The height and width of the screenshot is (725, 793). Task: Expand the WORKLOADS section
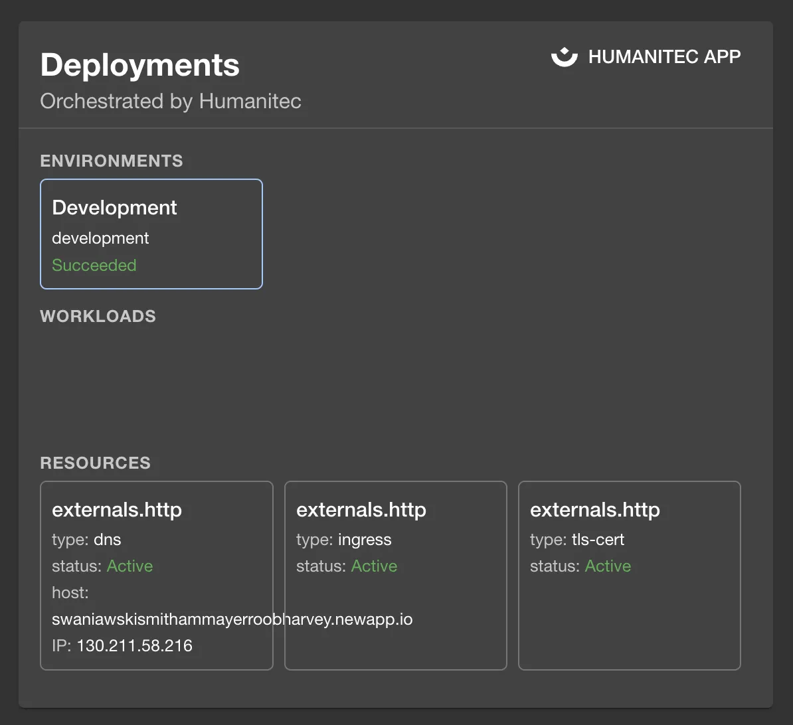click(x=98, y=316)
